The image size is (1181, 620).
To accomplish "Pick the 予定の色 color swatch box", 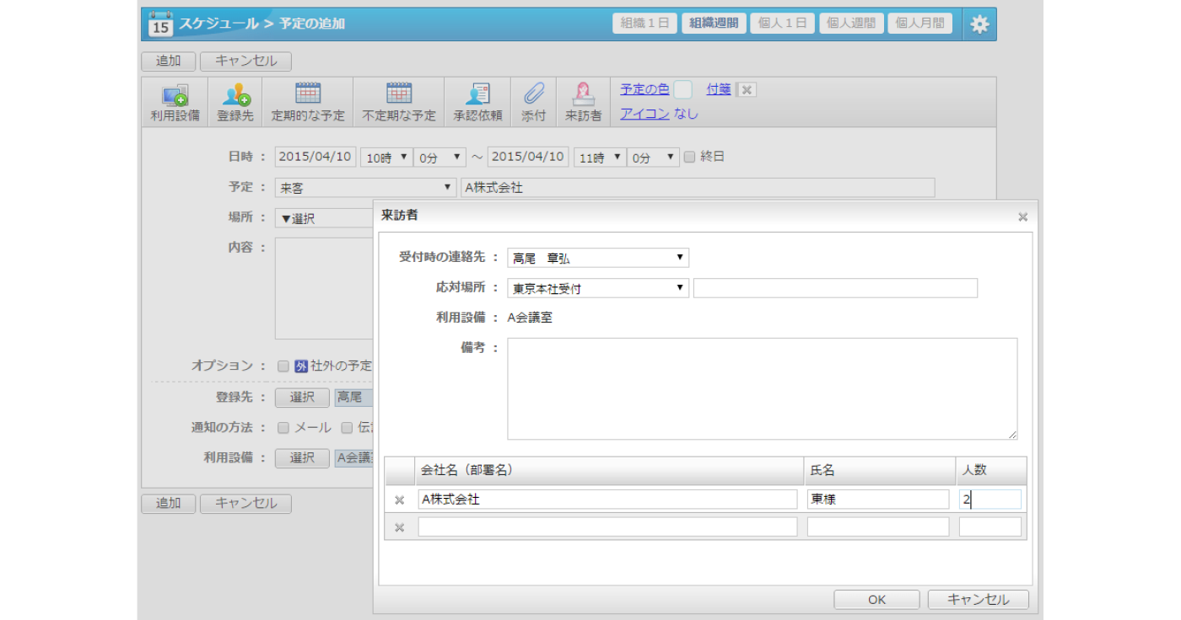I will tap(682, 89).
